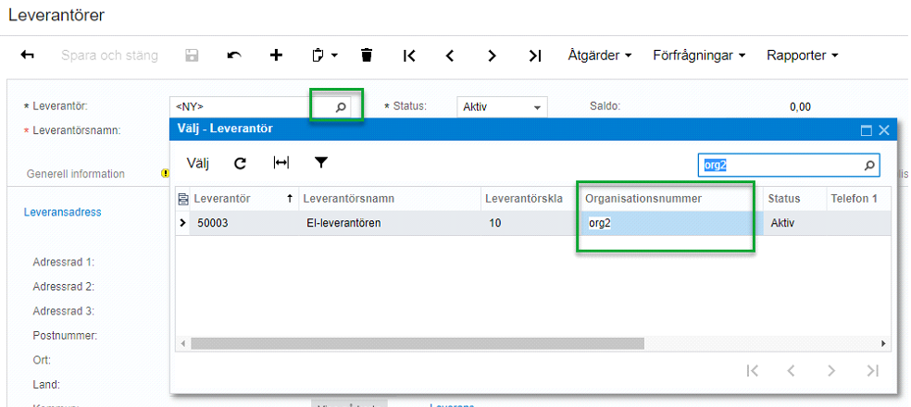This screenshot has height=407, width=911.
Task: Click the back arrow icon in toolbar
Action: pos(27,55)
